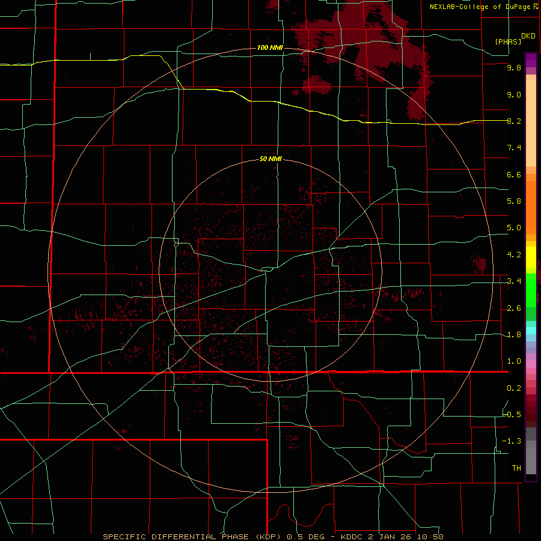Click the 5.0 scale value
Screen dimensions: 541x541
tap(514, 228)
